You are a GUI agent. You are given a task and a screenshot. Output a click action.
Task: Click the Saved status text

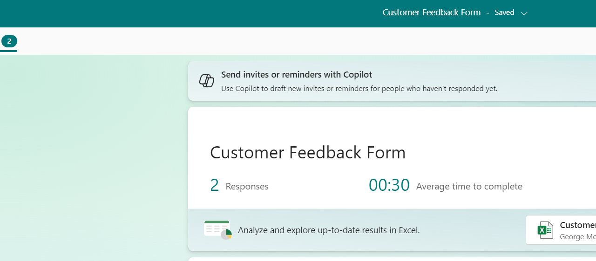click(504, 13)
